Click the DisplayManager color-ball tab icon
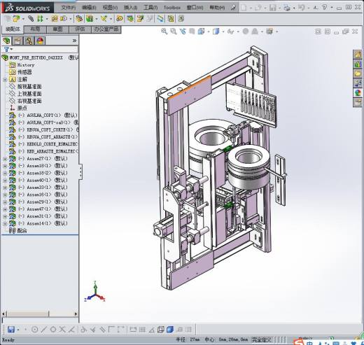 coord(40,41)
